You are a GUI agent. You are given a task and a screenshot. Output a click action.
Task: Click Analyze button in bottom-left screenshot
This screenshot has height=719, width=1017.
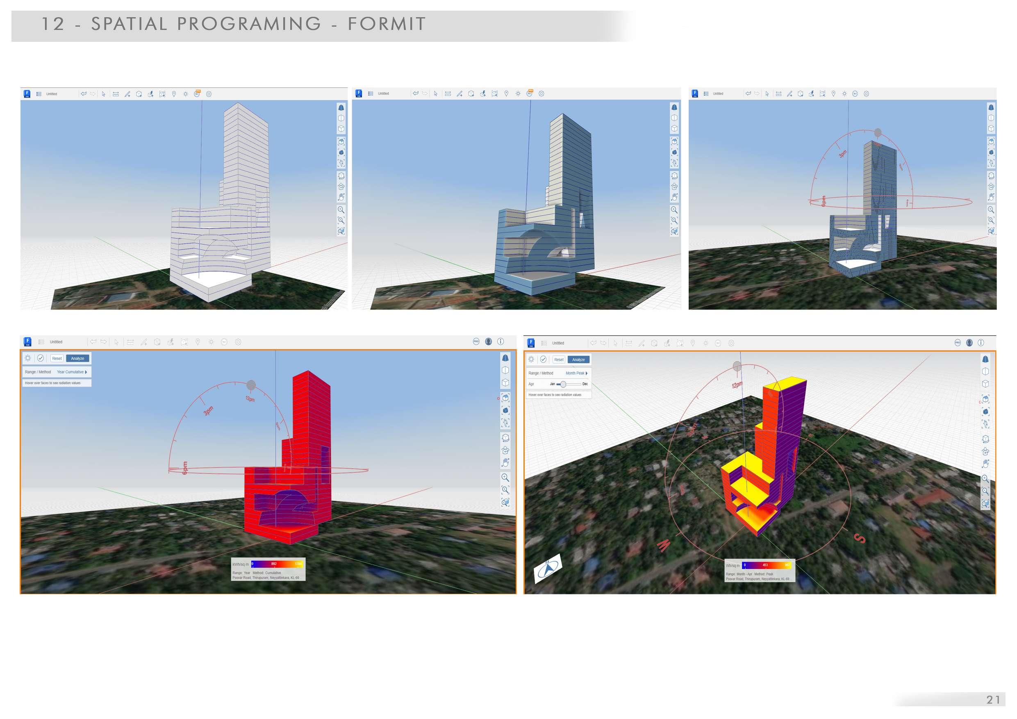tap(77, 358)
